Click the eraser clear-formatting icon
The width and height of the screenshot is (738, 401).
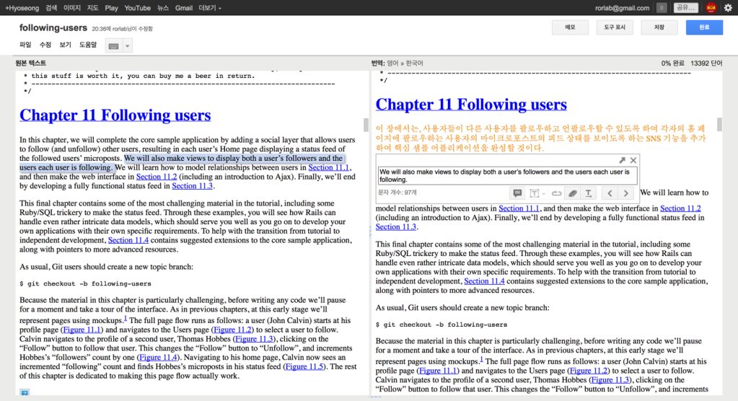[x=572, y=193]
